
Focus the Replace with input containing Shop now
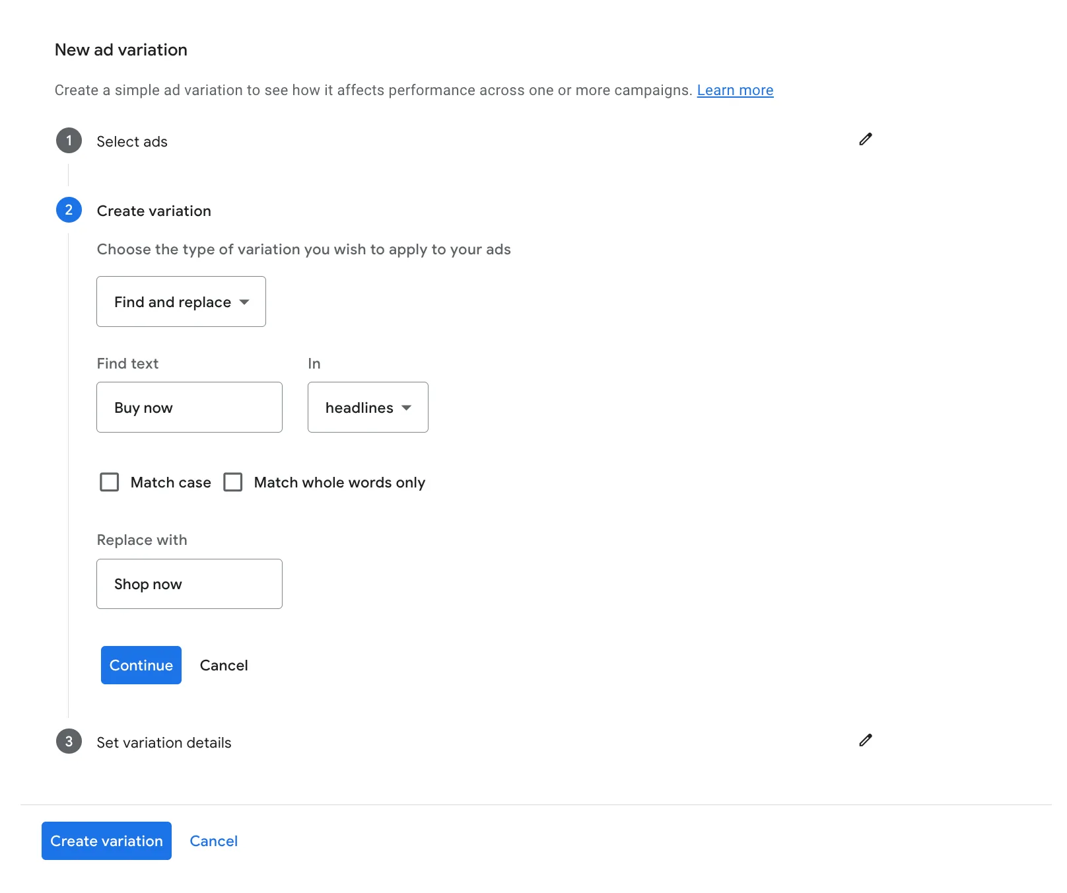[x=189, y=584]
